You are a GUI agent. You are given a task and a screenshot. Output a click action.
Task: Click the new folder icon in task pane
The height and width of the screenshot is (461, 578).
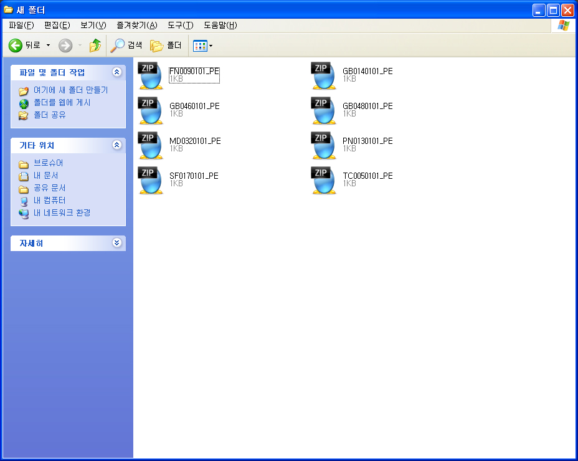[24, 91]
